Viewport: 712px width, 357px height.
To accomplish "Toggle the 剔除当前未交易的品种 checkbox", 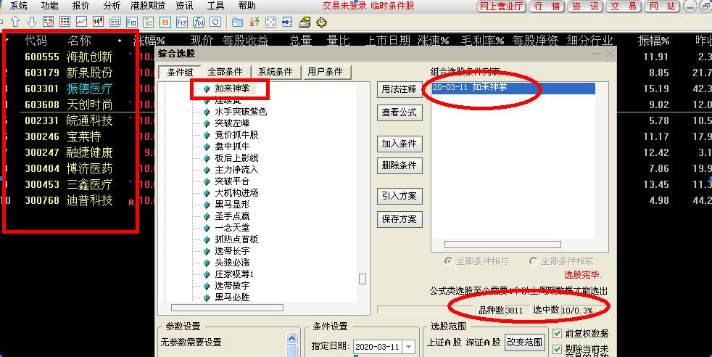I will coord(557,349).
